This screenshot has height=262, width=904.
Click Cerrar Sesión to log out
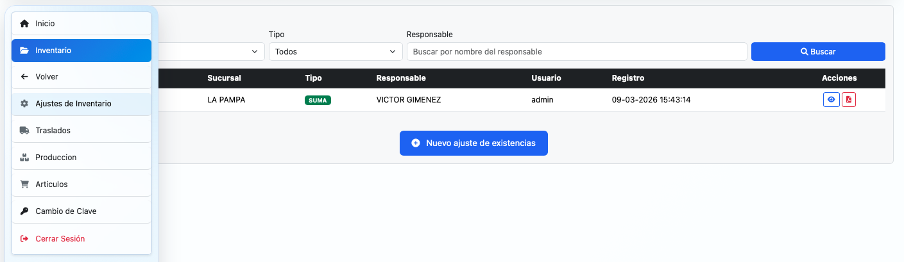pos(81,239)
